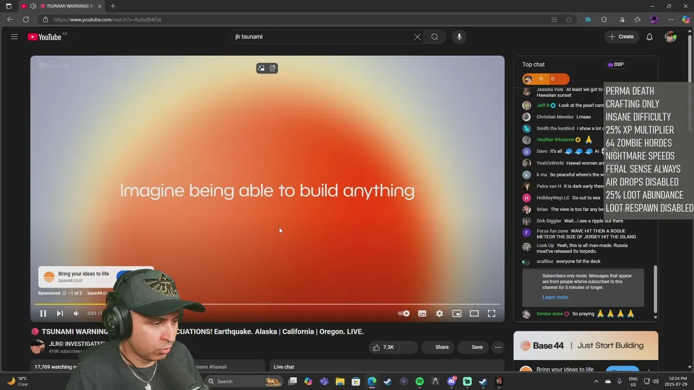
Task: Open the split screen address bar icon
Action: pyautogui.click(x=554, y=19)
